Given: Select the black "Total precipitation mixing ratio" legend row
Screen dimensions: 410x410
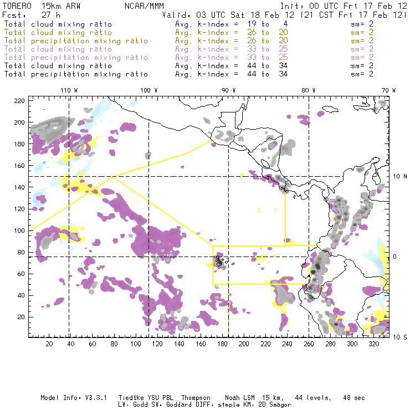Looking at the screenshot, I should coord(76,74).
